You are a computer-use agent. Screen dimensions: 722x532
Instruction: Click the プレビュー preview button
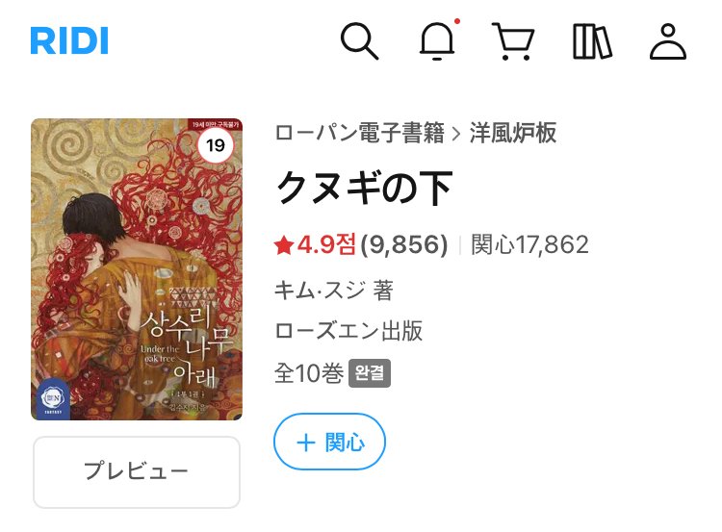click(137, 472)
